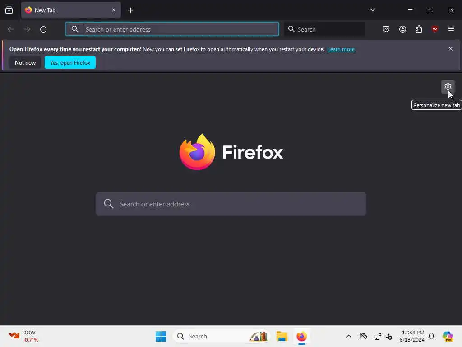Close the New Tab tab
The image size is (462, 347).
[113, 10]
